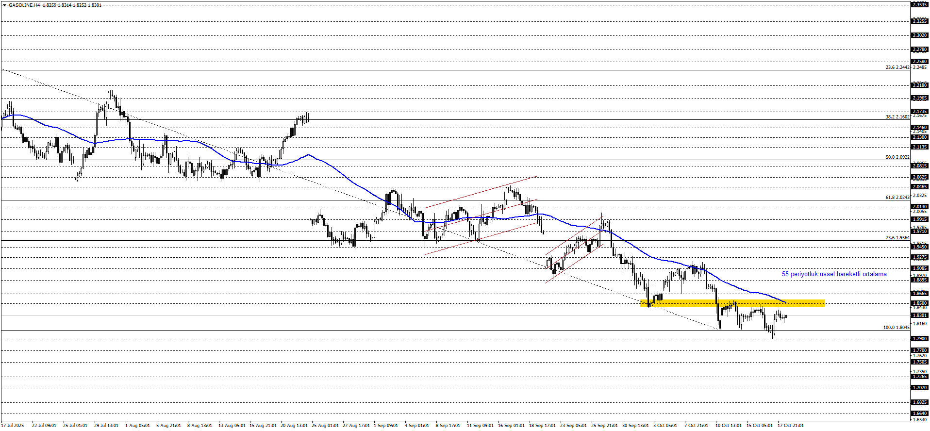930x431 pixels.
Task: Click the 2.3535 price tag at top
Action: click(920, 4)
